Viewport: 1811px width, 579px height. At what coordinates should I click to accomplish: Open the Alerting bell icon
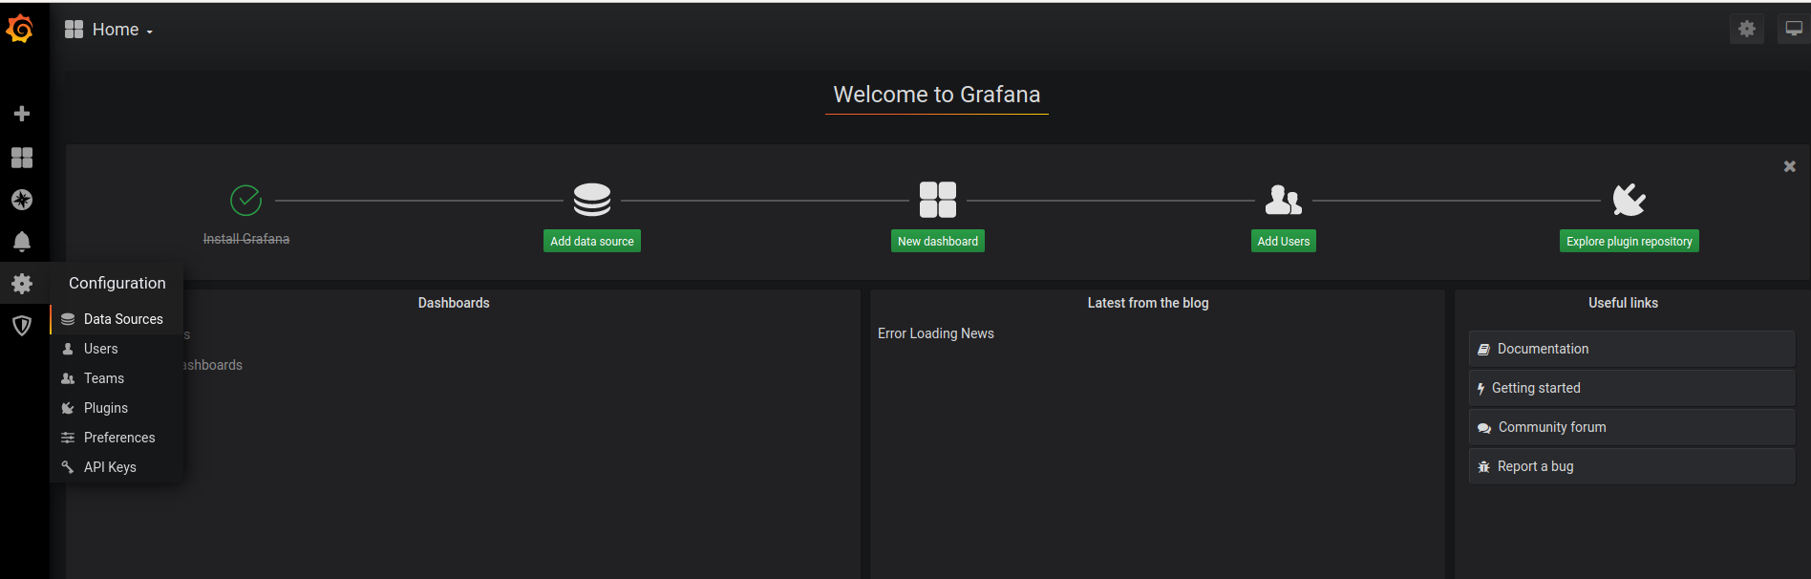point(22,242)
